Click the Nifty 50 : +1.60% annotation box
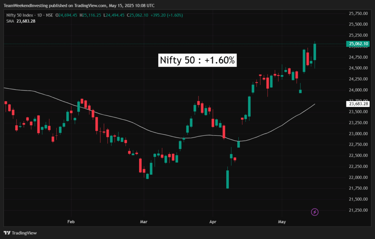 (x=197, y=60)
